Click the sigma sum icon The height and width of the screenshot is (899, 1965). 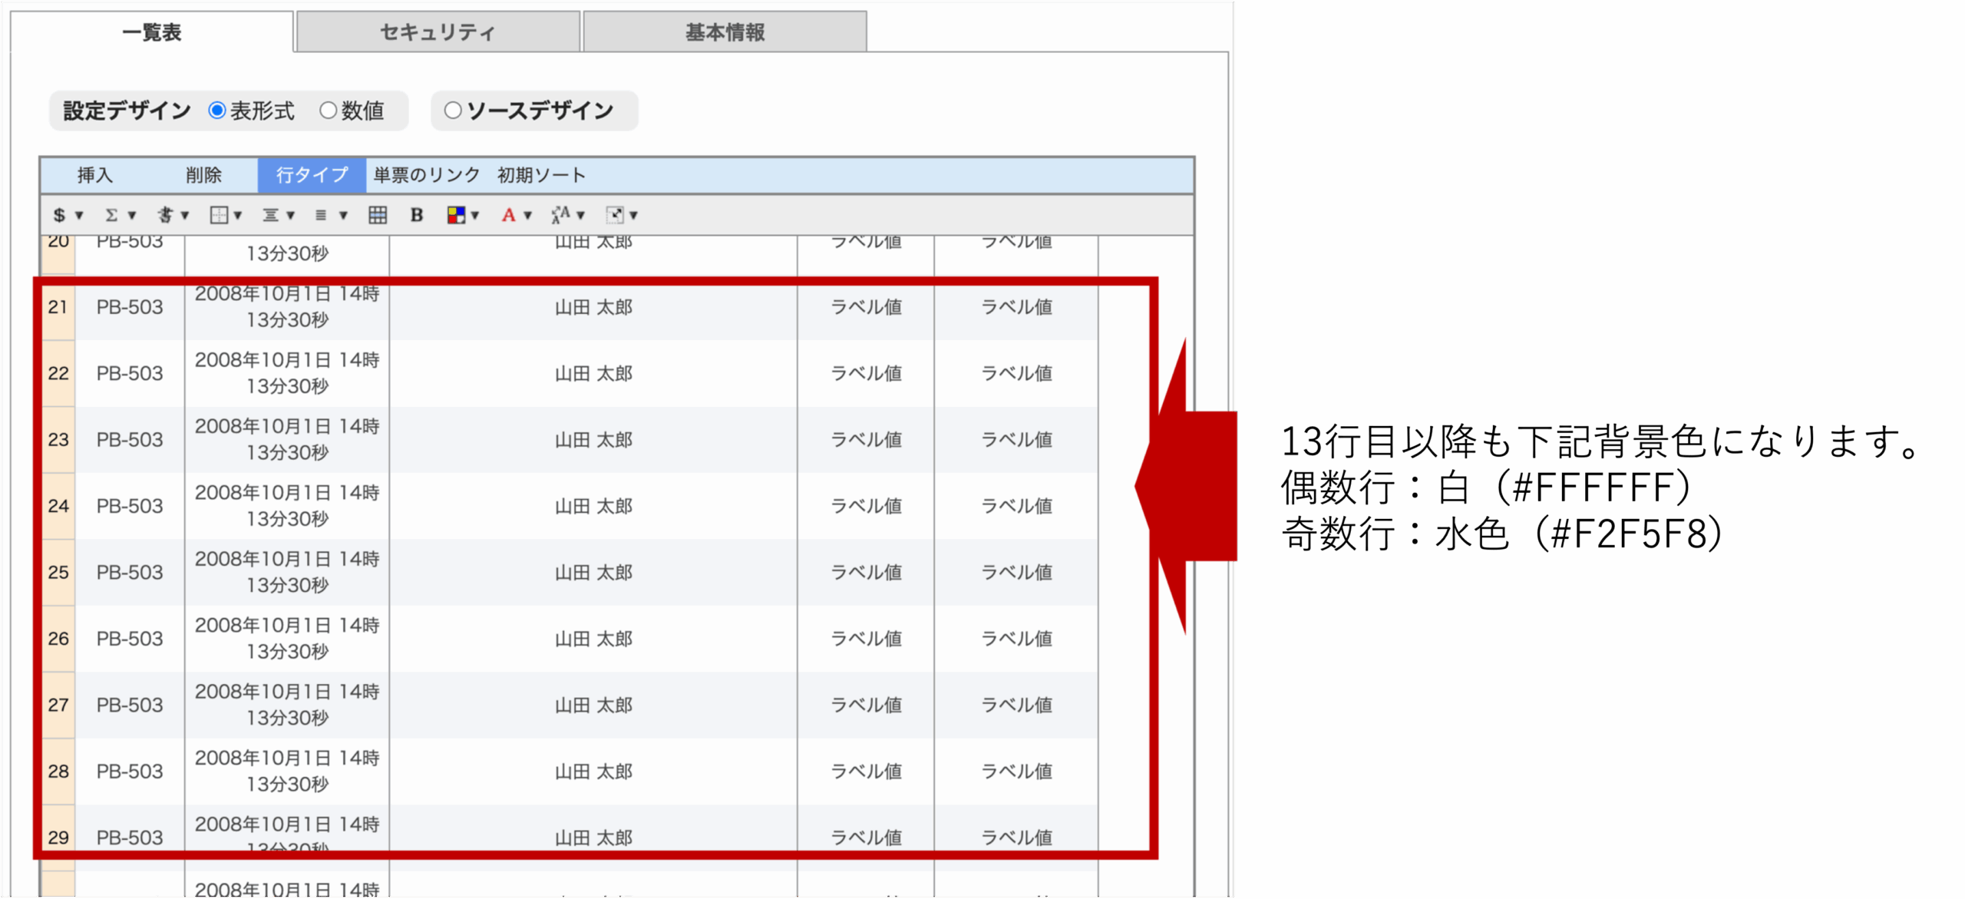(x=112, y=215)
